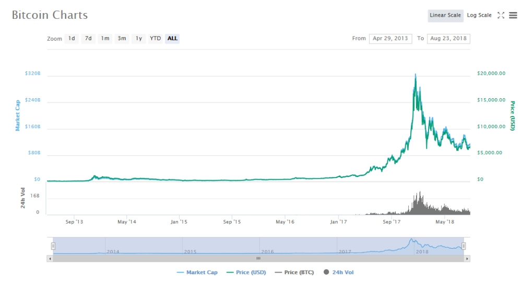Viewport: 522px width, 281px height.
Task: Select Linear Scale
Action: (x=445, y=15)
